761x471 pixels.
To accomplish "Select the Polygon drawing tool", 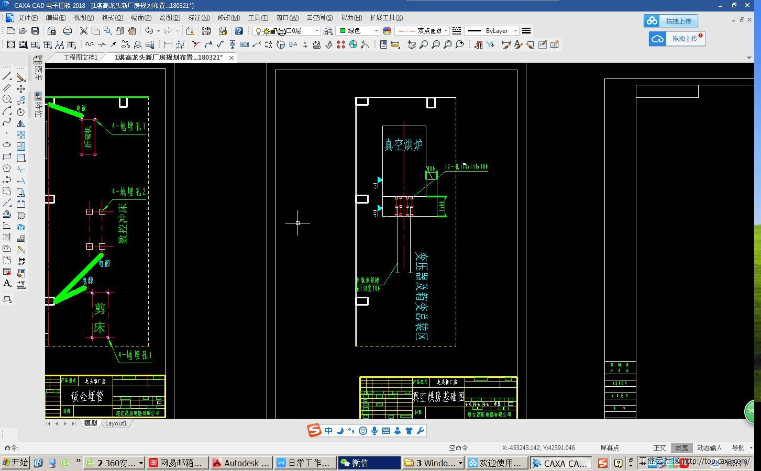I will click(x=7, y=169).
